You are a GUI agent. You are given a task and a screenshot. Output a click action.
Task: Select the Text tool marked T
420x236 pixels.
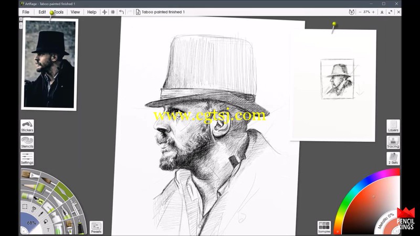point(48,230)
